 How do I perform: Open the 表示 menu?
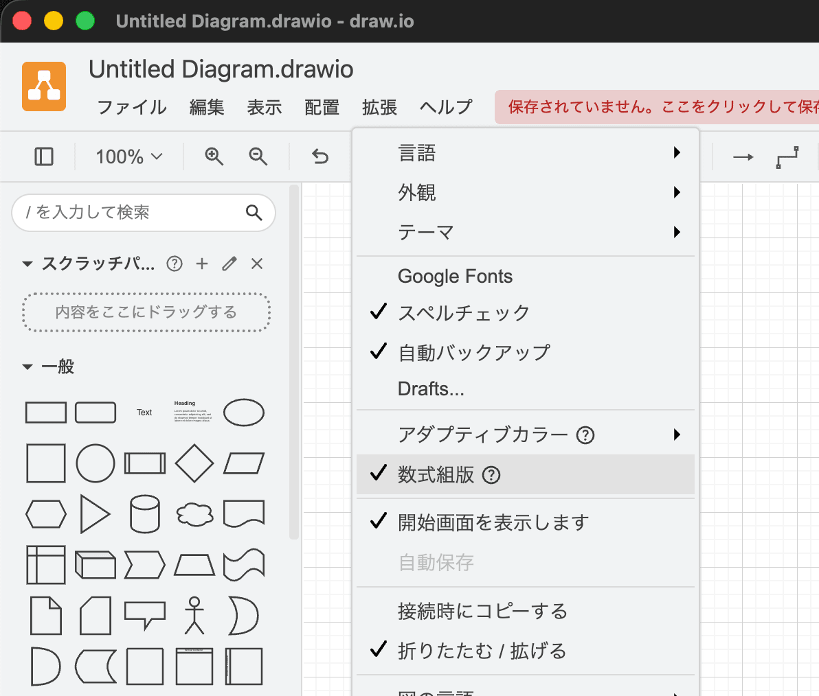point(265,107)
